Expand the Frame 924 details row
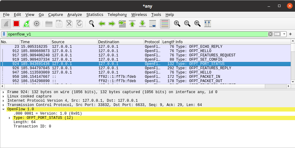 click(3, 92)
